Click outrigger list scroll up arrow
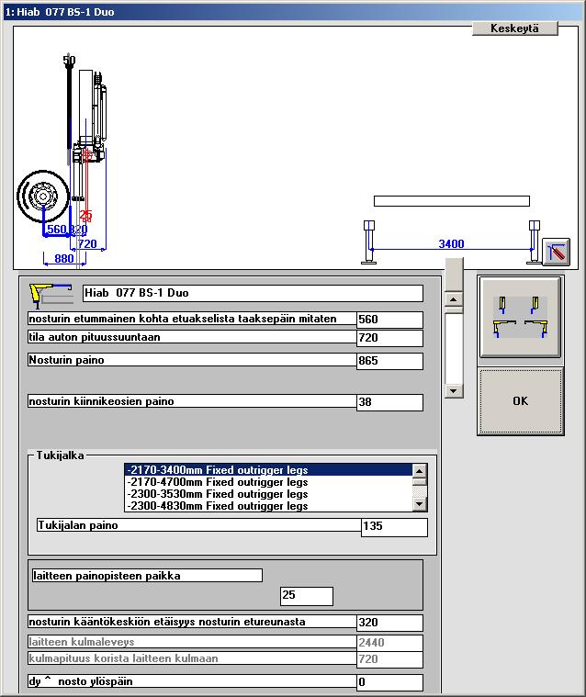The image size is (586, 697). [x=420, y=471]
